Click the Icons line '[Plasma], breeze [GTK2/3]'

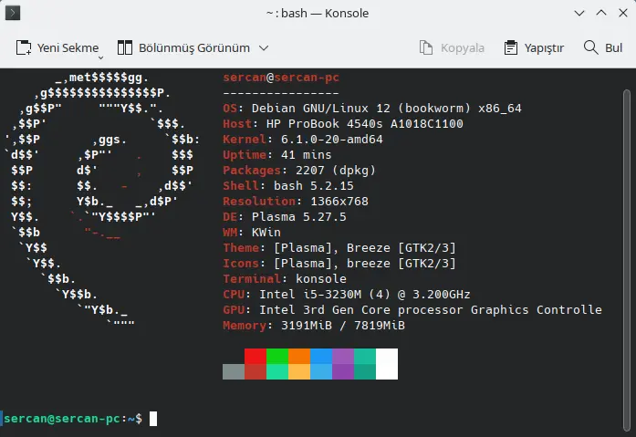click(x=365, y=263)
